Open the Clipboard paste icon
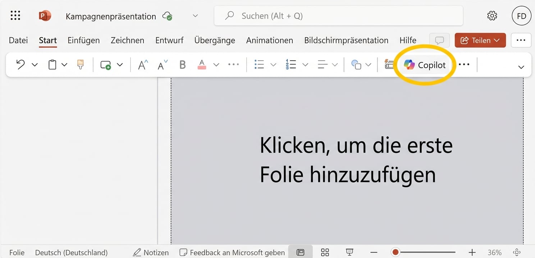Viewport: 535px width, 258px height. [x=52, y=64]
